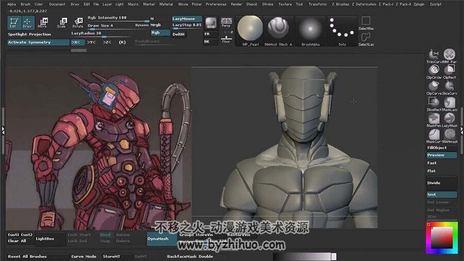Toggle the Persp perspective grid icon

tap(226, 23)
